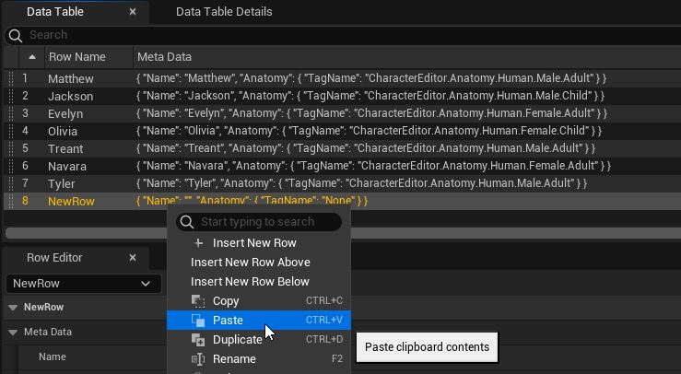Click the Meta Data column header

[163, 57]
